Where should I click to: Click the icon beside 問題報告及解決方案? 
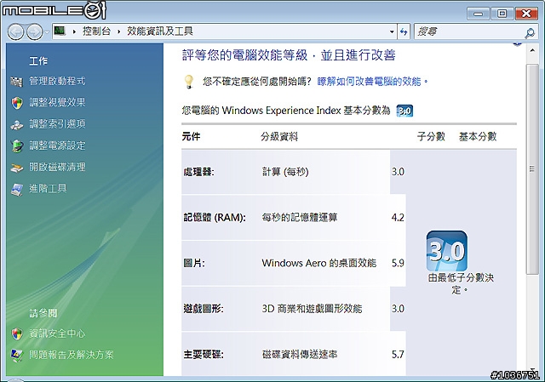pos(17,356)
